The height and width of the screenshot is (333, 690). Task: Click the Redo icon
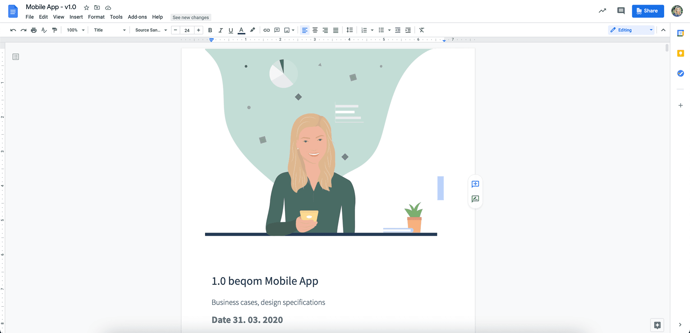pyautogui.click(x=23, y=30)
